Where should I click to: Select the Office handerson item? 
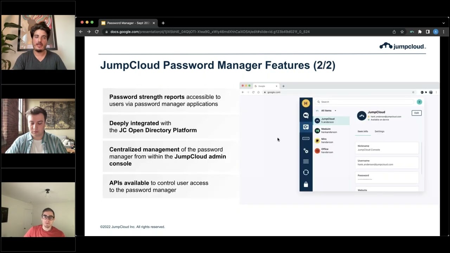point(332,151)
